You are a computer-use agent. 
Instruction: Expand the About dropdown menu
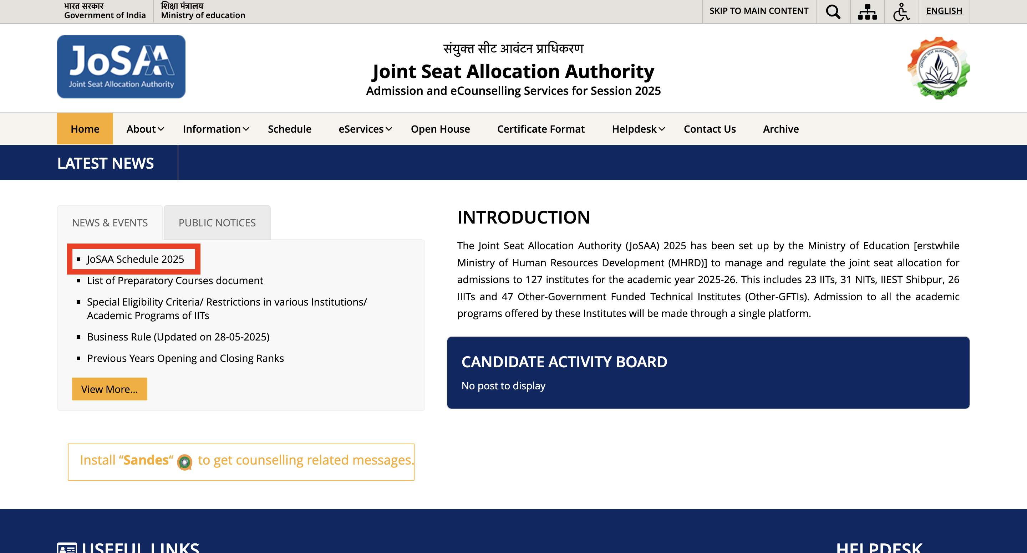(145, 129)
